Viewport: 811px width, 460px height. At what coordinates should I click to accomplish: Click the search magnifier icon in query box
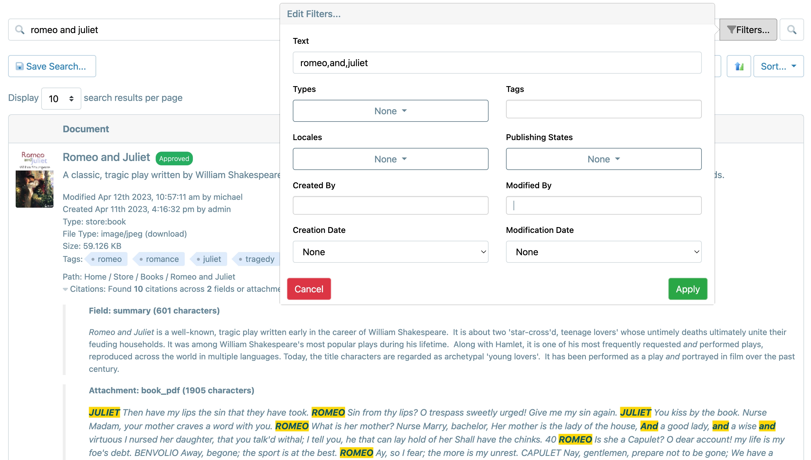pyautogui.click(x=20, y=30)
